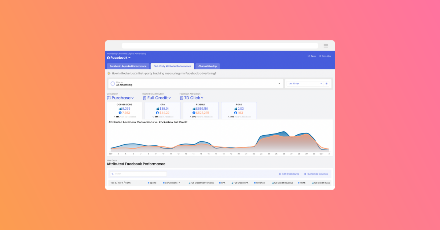Click the Edit Breakdowns list icon
This screenshot has width=440, height=230.
tap(280, 174)
